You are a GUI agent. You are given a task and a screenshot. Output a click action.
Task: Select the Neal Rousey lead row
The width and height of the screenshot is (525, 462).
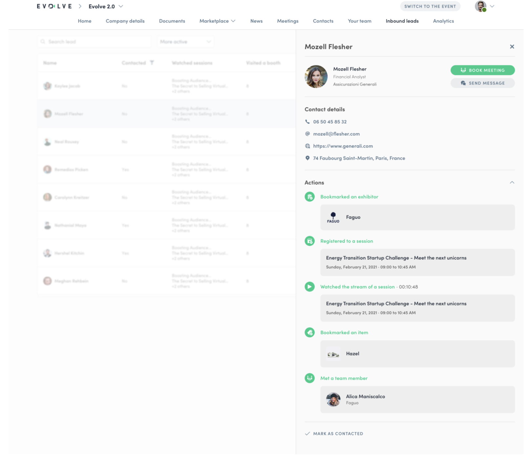pos(166,142)
